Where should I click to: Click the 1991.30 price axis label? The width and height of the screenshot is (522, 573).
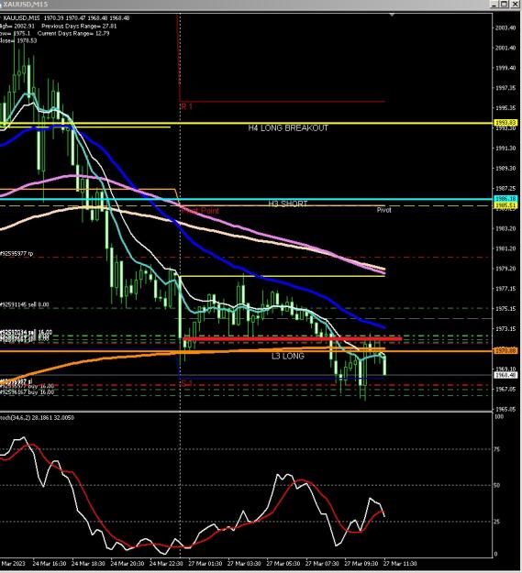[505, 149]
